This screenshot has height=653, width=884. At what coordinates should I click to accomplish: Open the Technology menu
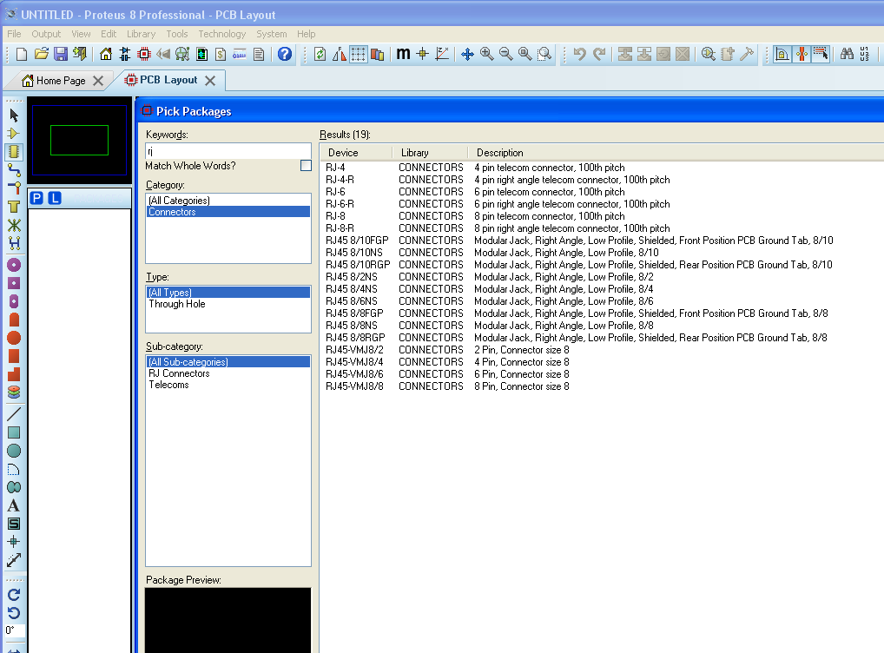(222, 34)
